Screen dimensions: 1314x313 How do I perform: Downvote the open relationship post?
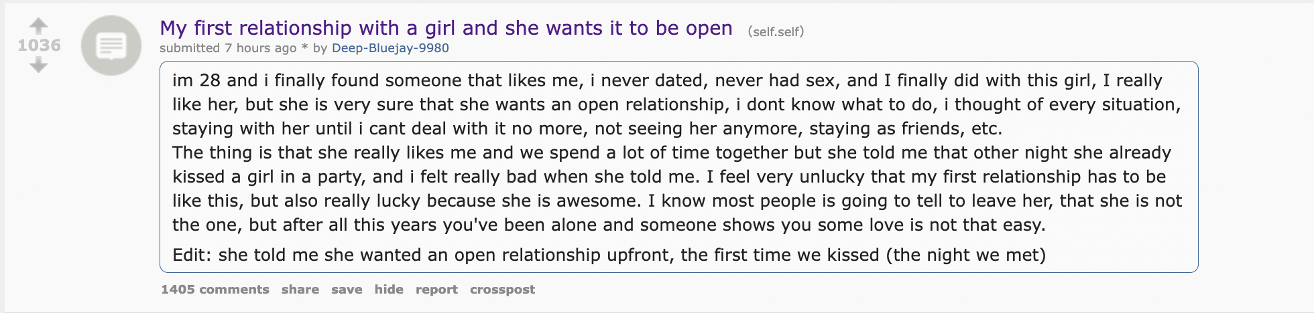39,65
